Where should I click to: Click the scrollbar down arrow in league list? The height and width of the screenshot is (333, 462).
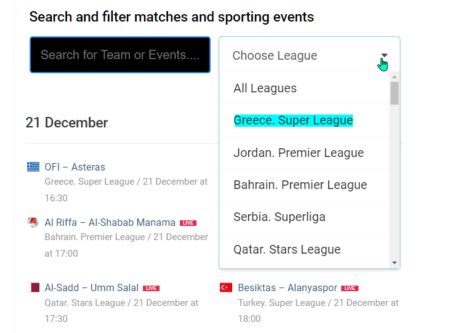[394, 263]
